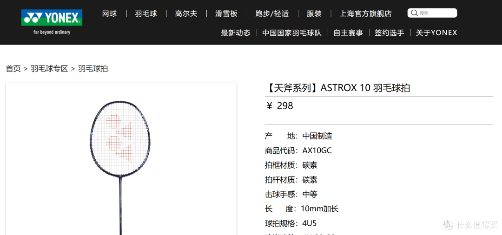Open 自主赛事 page
This screenshot has width=502, height=235.
point(348,33)
